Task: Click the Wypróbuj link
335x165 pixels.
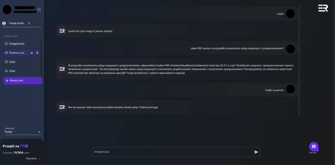Action: coord(31,159)
